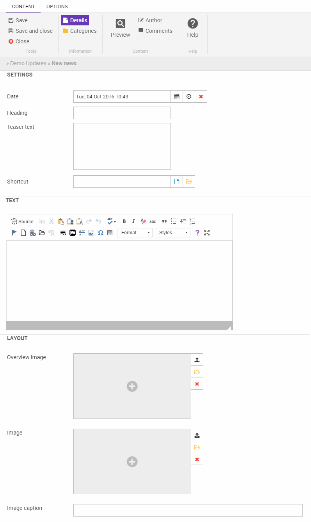
Task: Toggle italic formatting in text editor
Action: 133,221
